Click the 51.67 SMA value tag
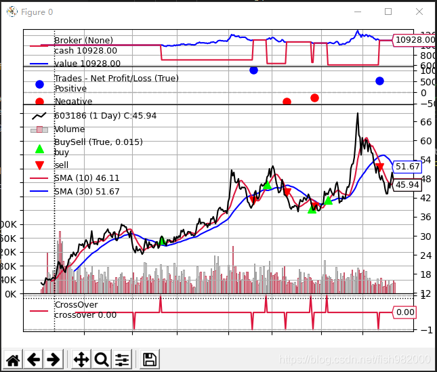This screenshot has height=372, width=437. tap(407, 167)
